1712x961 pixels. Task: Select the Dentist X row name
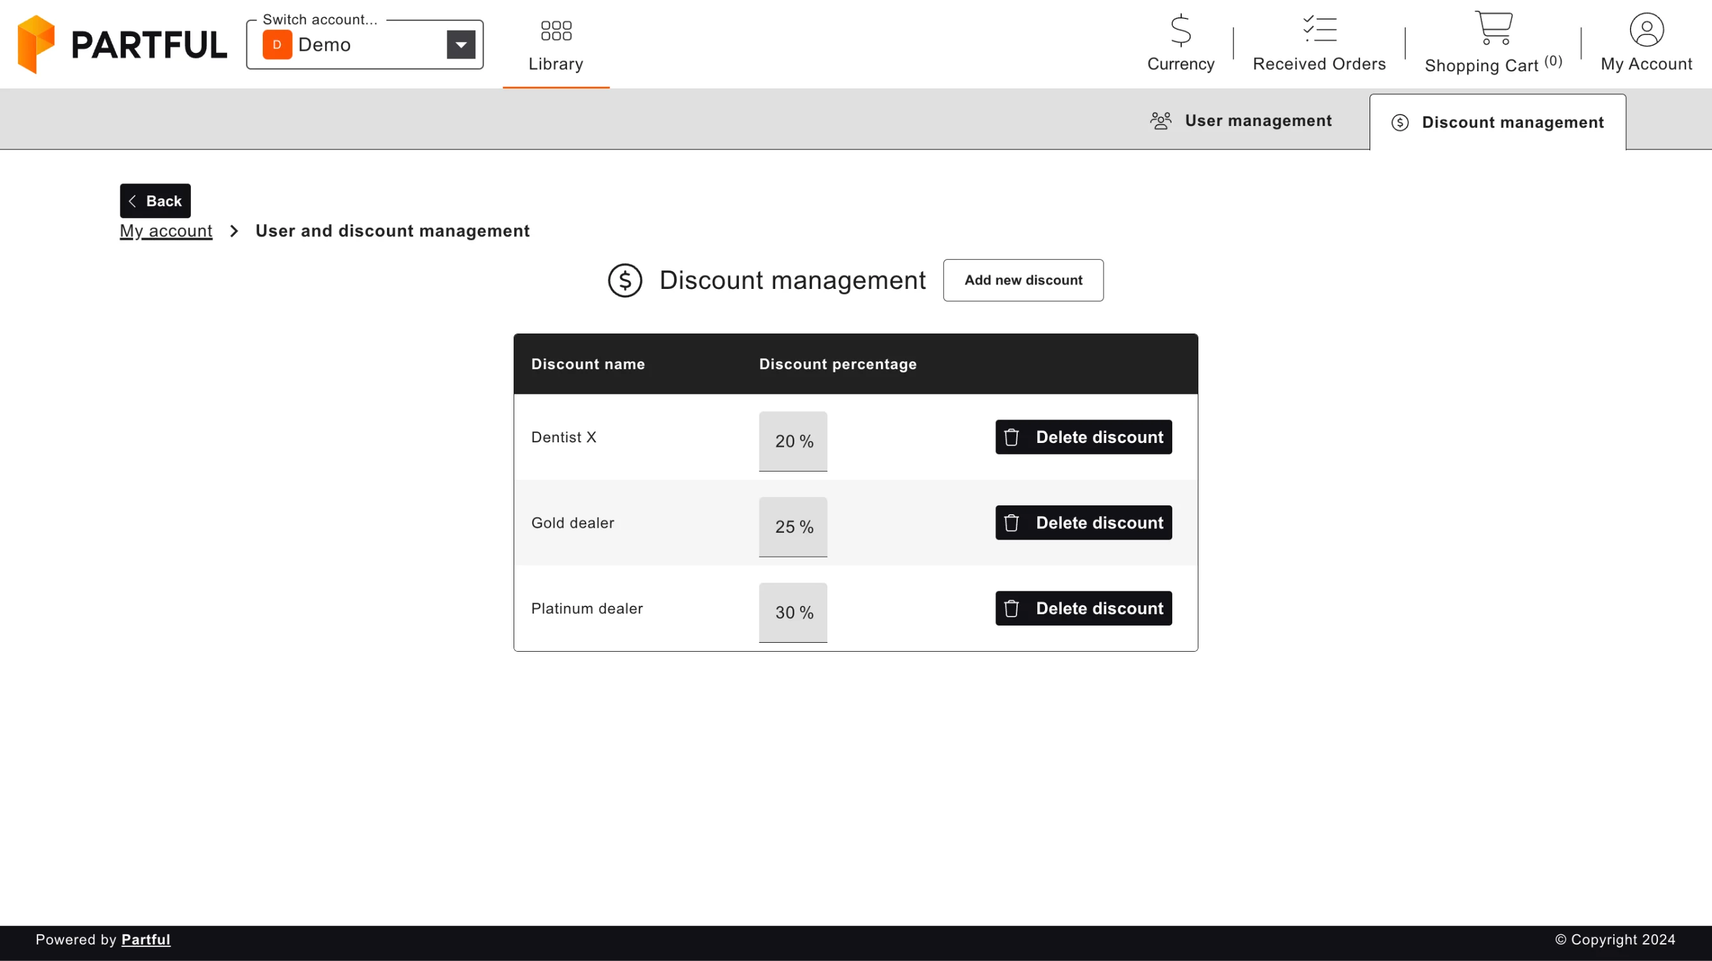coord(564,437)
